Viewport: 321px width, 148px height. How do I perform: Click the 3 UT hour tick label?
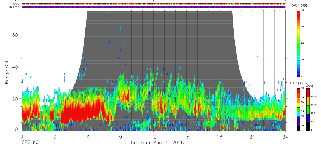55,137
